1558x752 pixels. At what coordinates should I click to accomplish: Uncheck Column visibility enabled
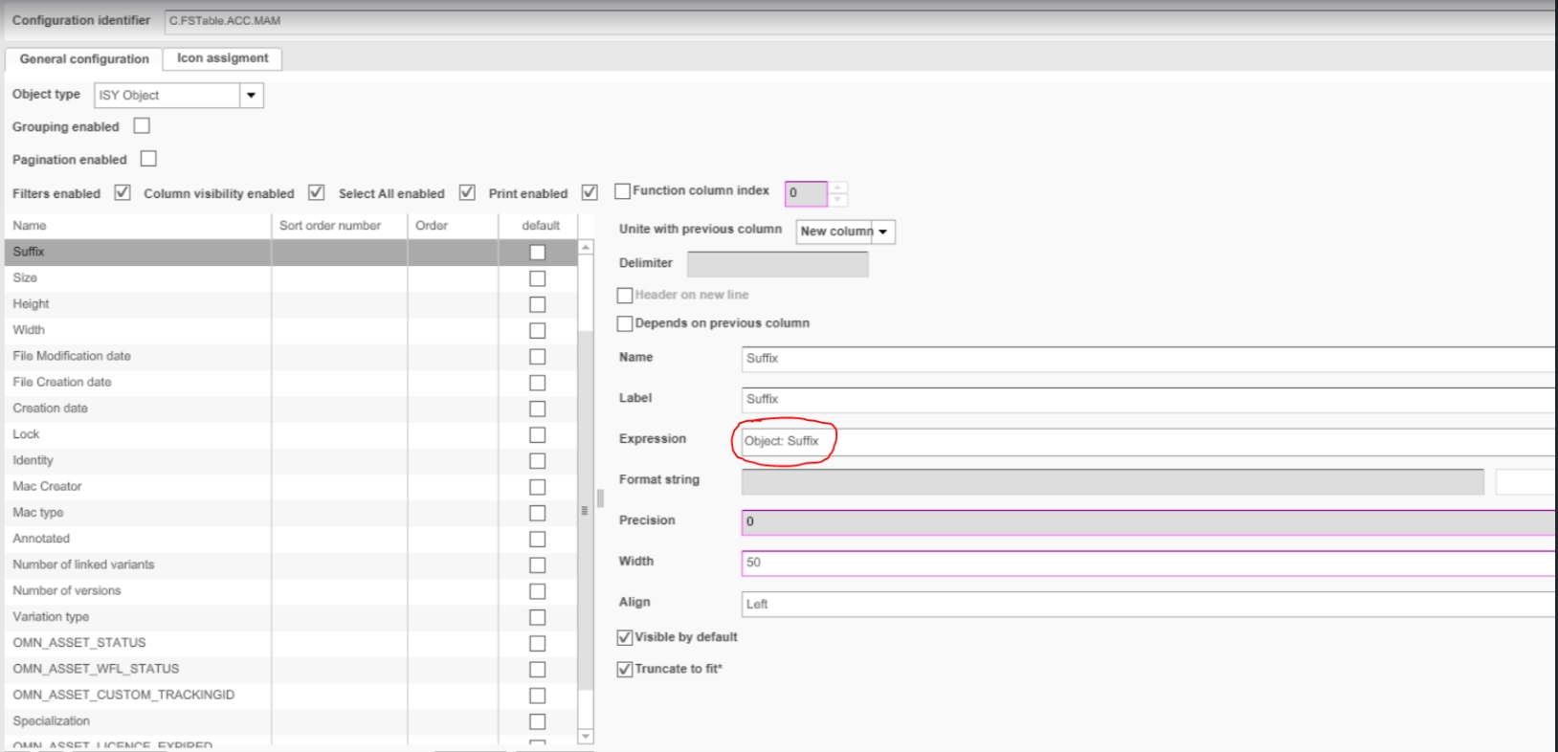pyautogui.click(x=316, y=192)
